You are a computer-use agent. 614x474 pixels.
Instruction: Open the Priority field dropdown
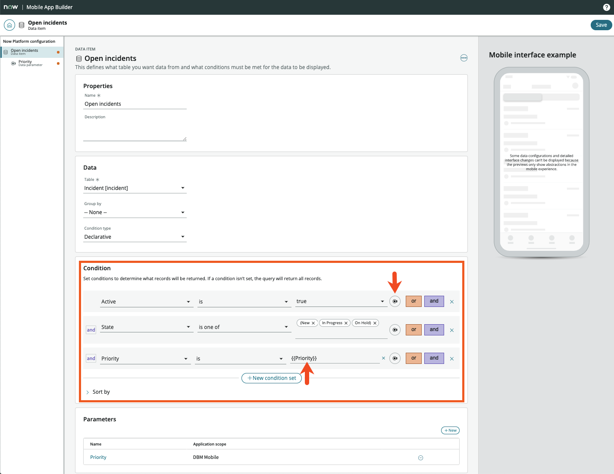tap(145, 359)
